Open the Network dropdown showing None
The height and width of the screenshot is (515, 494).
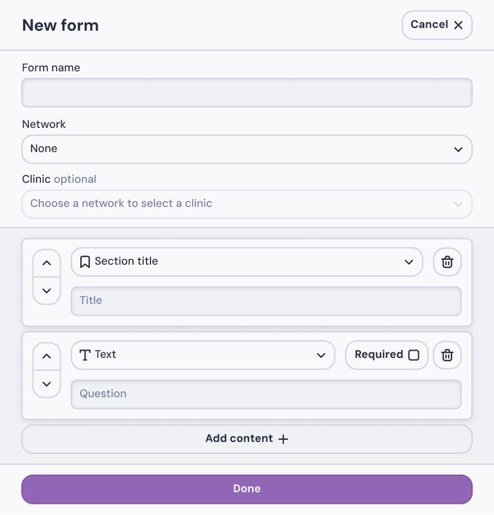click(x=246, y=149)
